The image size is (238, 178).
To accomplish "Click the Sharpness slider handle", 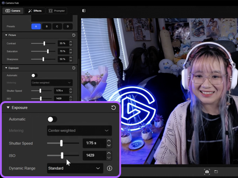I will click(43, 59).
